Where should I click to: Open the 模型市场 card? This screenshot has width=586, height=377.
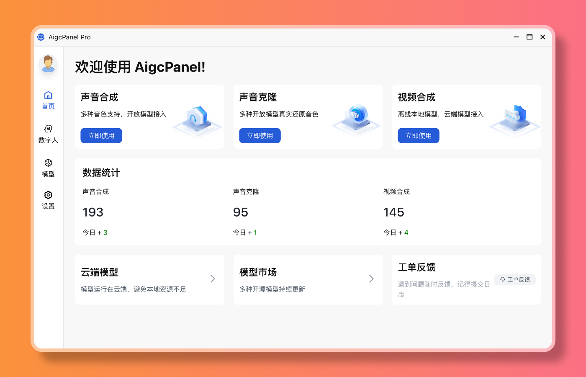308,279
